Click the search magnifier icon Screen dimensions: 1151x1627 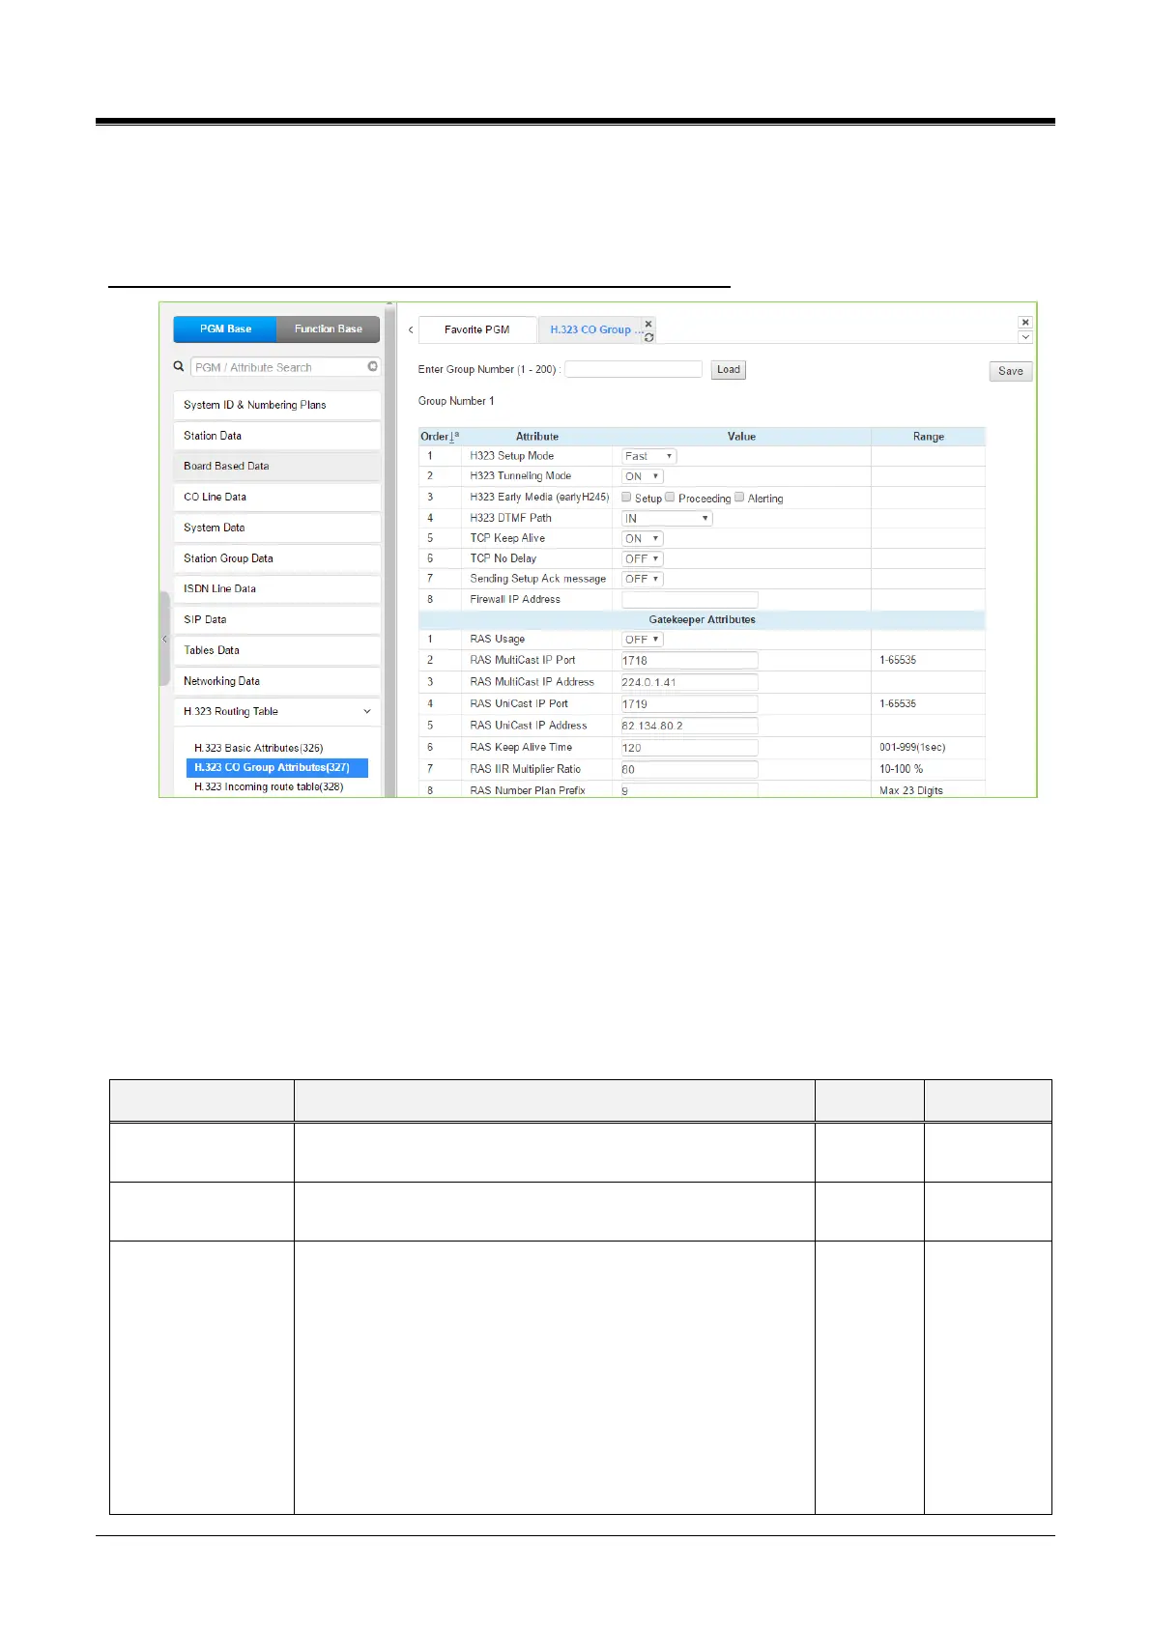tap(179, 367)
